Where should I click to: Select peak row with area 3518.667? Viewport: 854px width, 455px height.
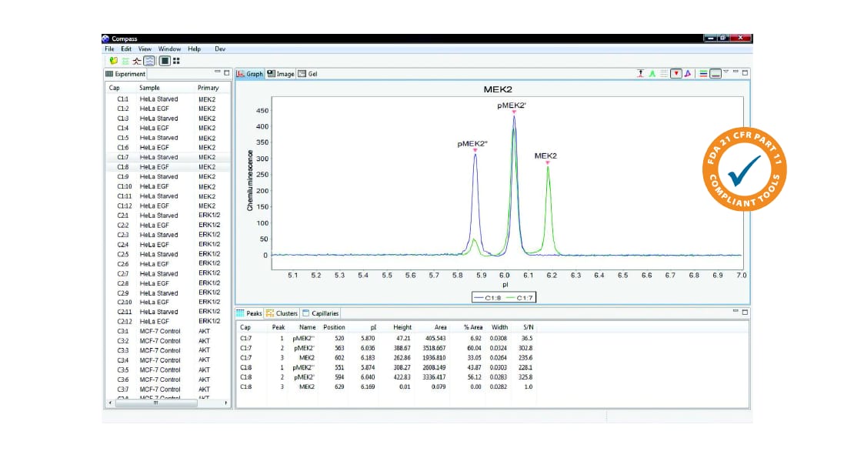pyautogui.click(x=387, y=348)
